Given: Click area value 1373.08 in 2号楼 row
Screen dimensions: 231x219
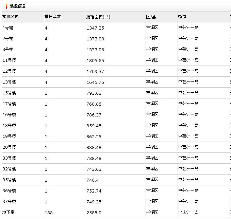Looking at the screenshot, I should [x=95, y=39].
